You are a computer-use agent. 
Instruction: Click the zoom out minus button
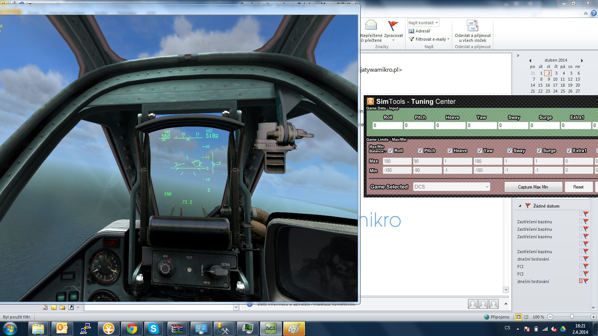[550, 317]
